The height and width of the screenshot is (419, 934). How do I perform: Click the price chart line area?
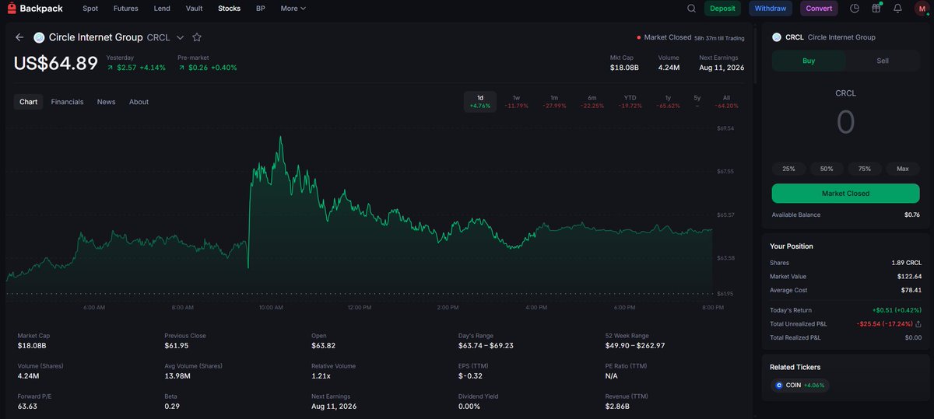click(x=360, y=214)
